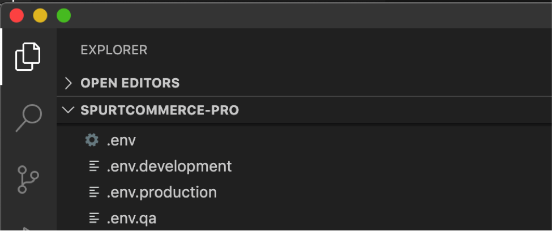This screenshot has height=231, width=552.
Task: Open the .env.development file
Action: coord(169,166)
